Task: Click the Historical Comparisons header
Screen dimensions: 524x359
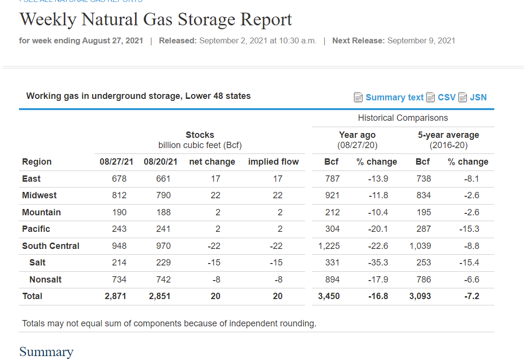Action: 403,118
